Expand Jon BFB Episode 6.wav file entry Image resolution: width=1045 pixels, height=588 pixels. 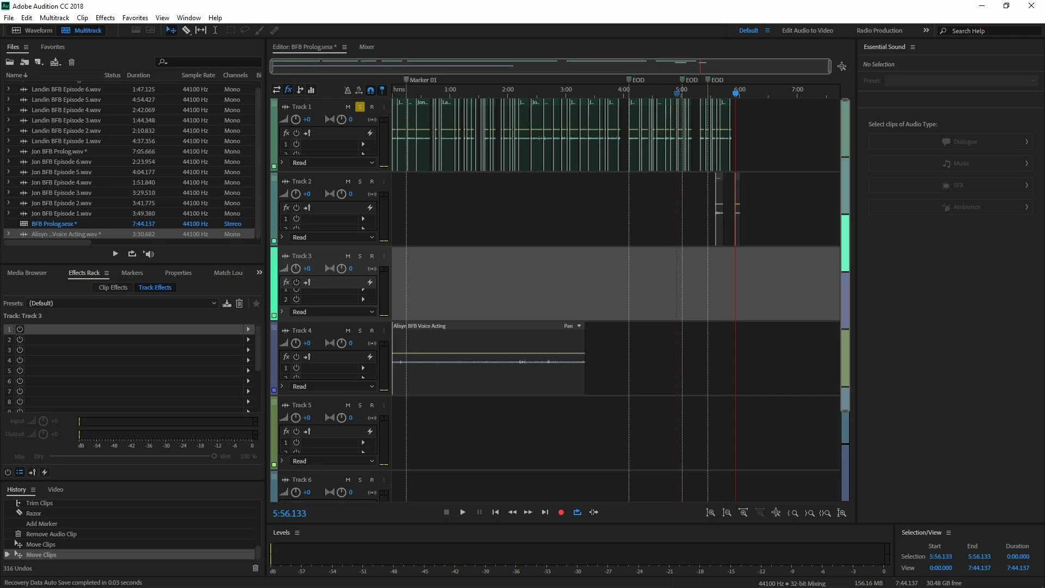point(8,162)
